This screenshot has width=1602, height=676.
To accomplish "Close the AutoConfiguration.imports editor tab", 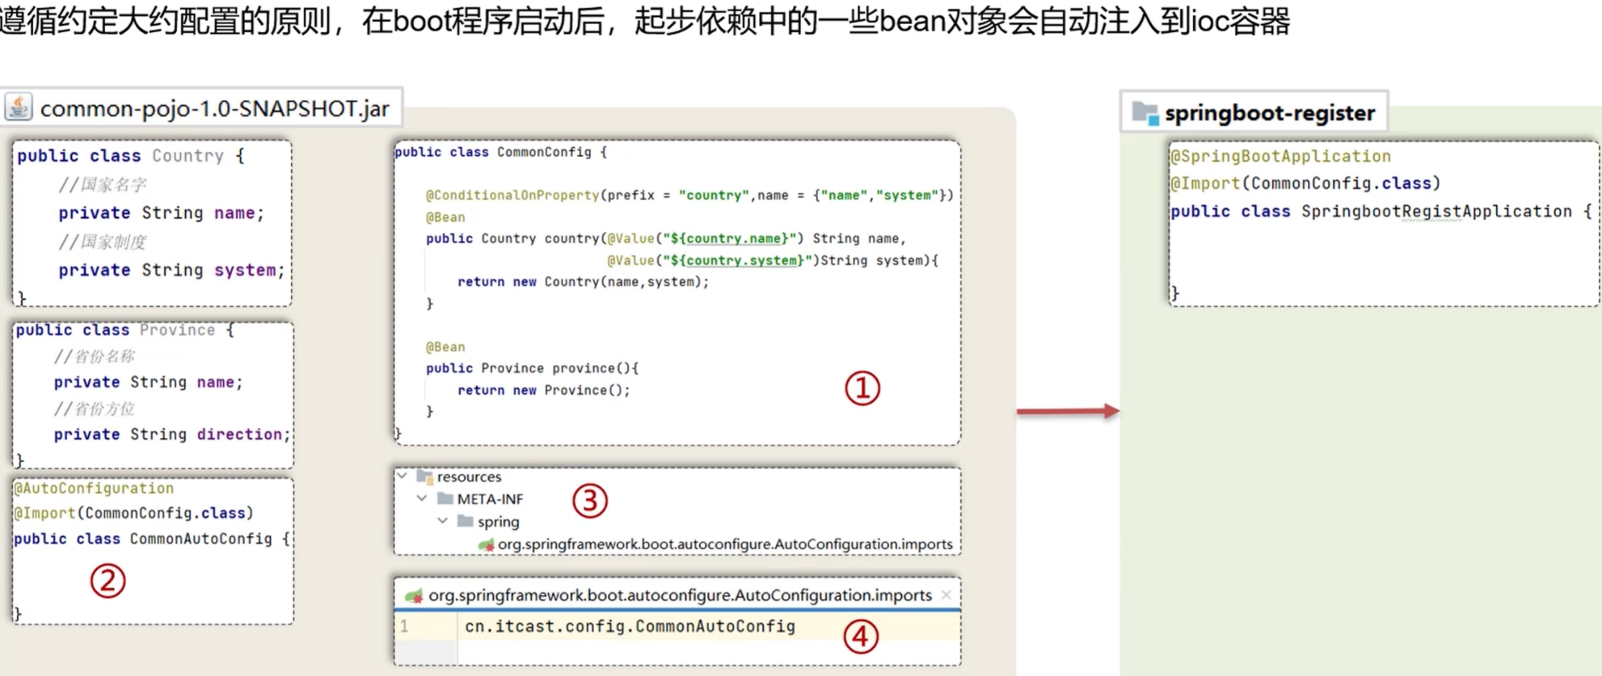I will (x=946, y=595).
